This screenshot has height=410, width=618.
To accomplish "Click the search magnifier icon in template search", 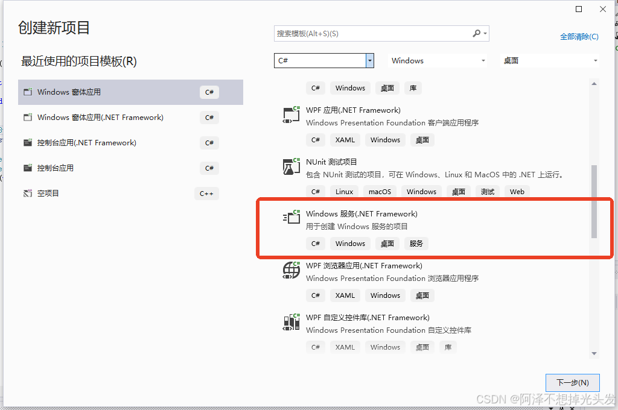I will pos(477,34).
